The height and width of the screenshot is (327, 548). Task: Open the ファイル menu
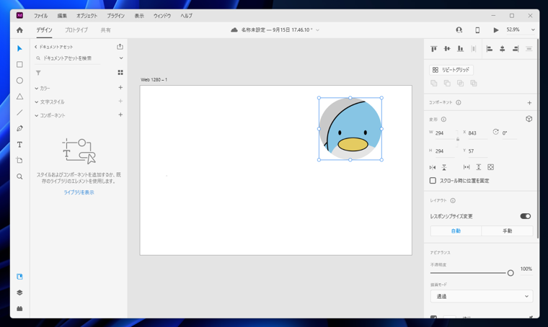pos(40,16)
